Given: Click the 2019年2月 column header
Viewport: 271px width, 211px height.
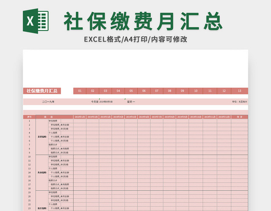Looking at the screenshot, I should click(92, 117).
